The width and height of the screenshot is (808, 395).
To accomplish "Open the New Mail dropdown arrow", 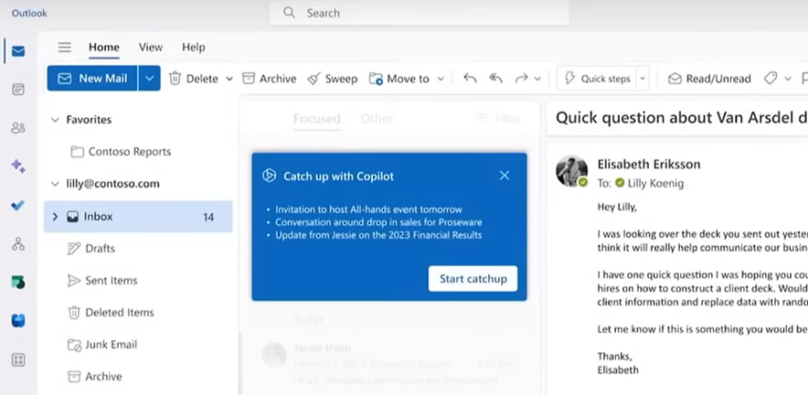I will click(x=149, y=79).
